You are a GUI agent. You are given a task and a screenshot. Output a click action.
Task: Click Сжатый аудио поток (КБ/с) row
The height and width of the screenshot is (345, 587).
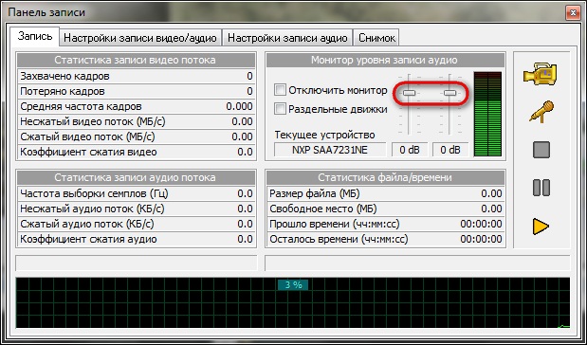coord(137,224)
